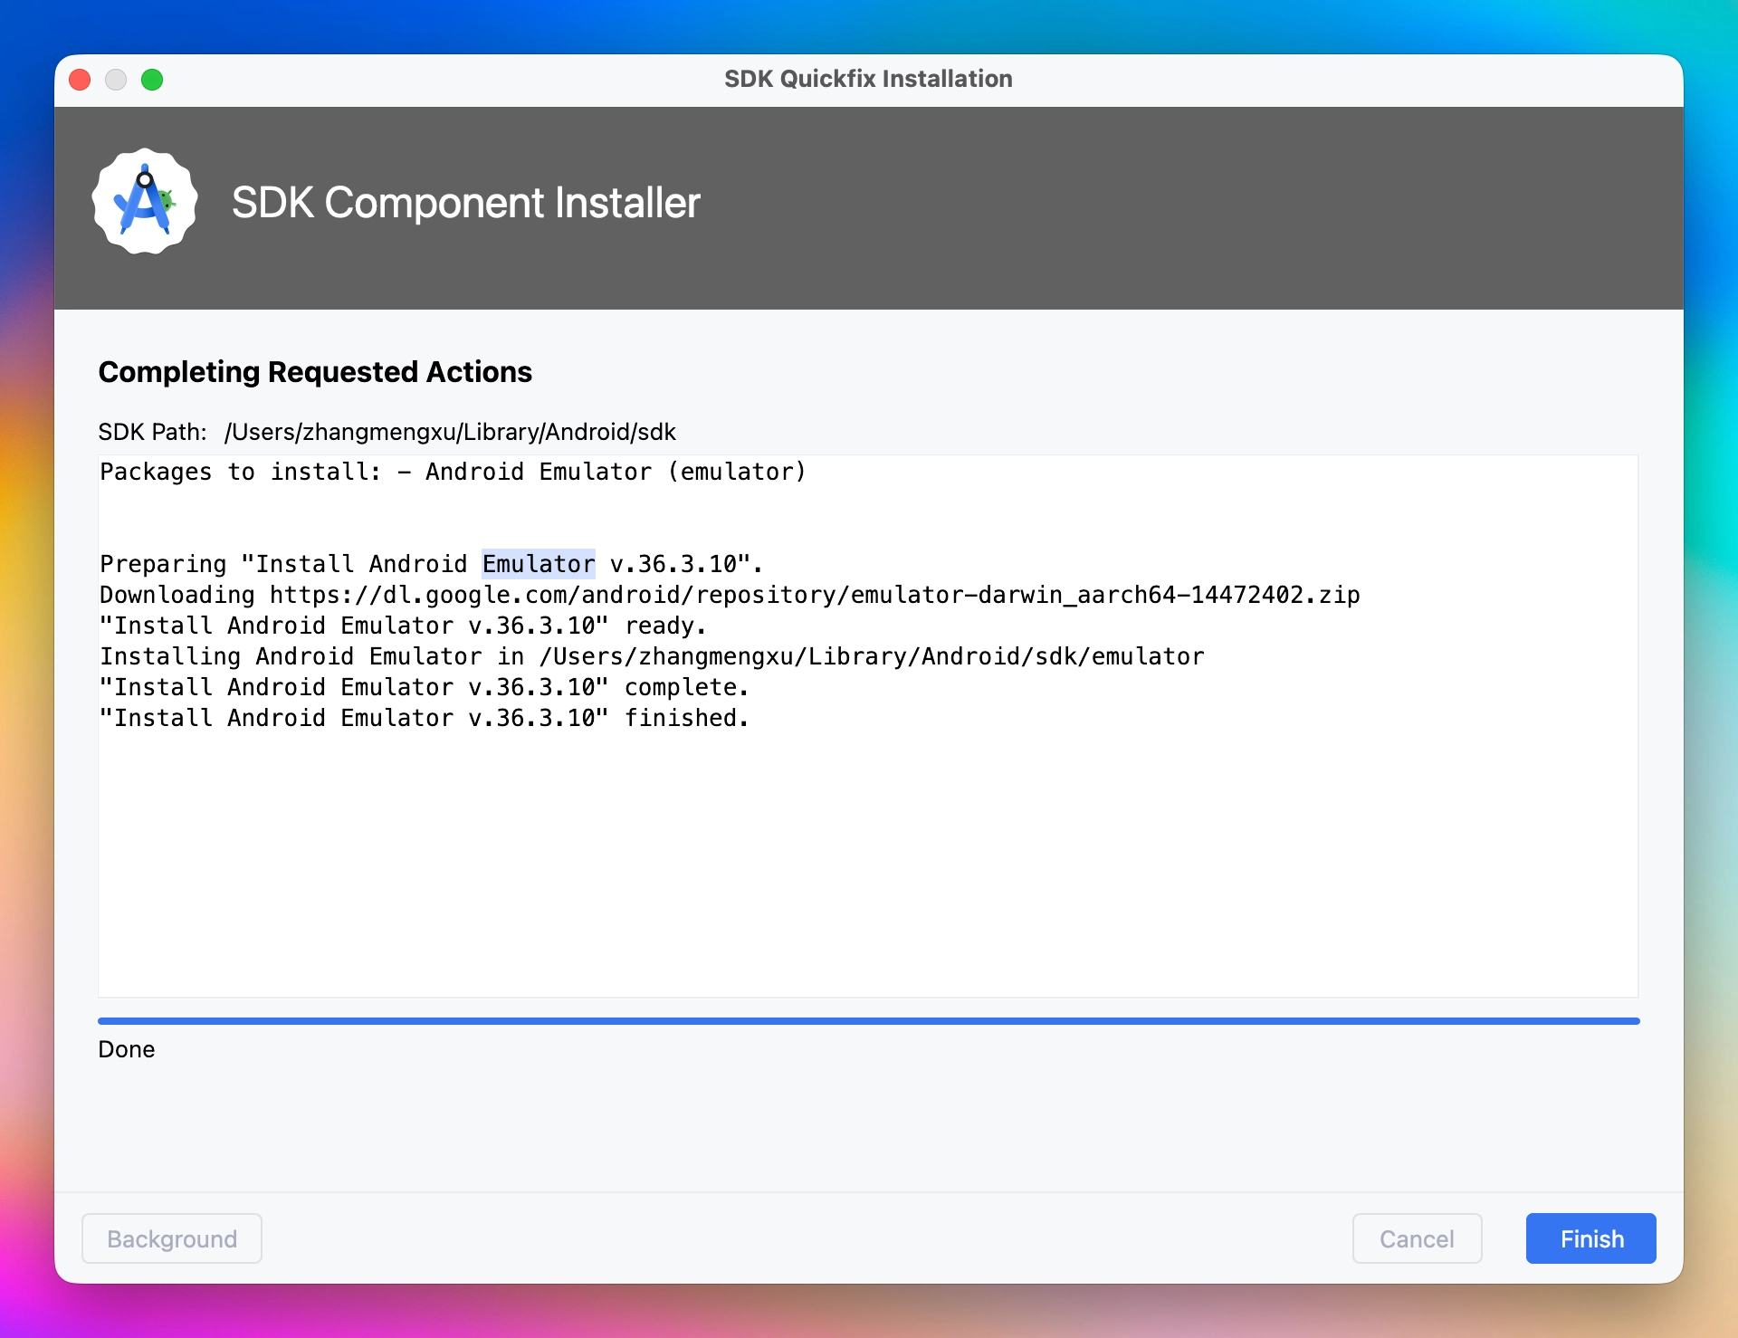Click the Installing Android Emulator path line
Viewport: 1738px width, 1338px height.
click(652, 656)
